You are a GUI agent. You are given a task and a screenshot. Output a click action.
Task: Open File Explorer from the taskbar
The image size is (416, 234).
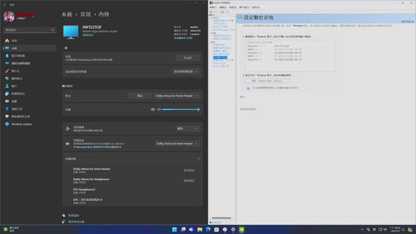[200, 229]
